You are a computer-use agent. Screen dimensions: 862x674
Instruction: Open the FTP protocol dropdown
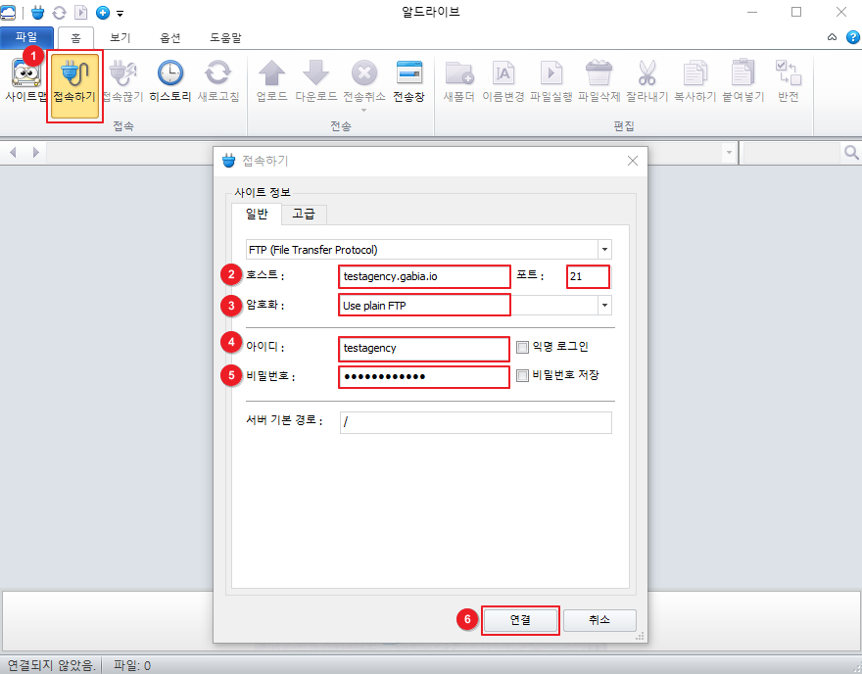pos(604,250)
